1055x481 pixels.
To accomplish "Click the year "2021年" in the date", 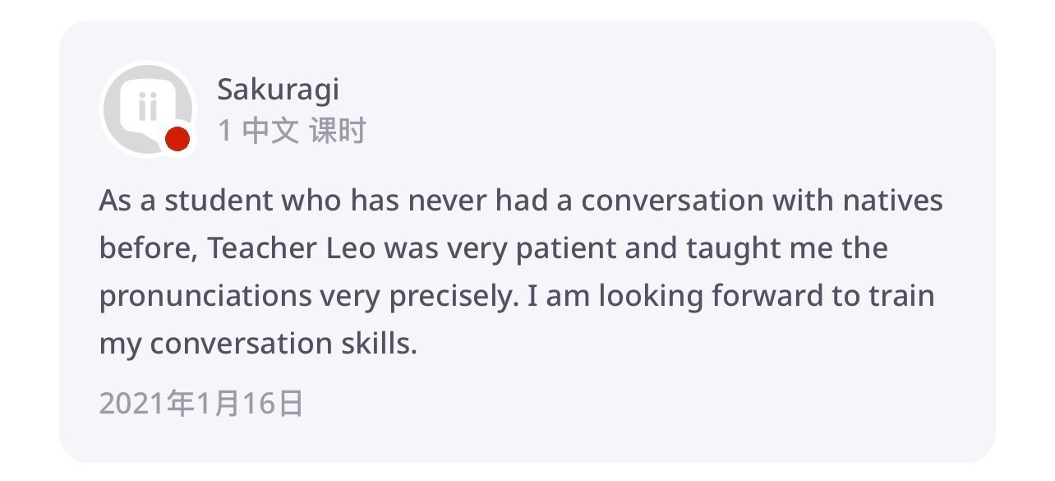I will (x=146, y=404).
